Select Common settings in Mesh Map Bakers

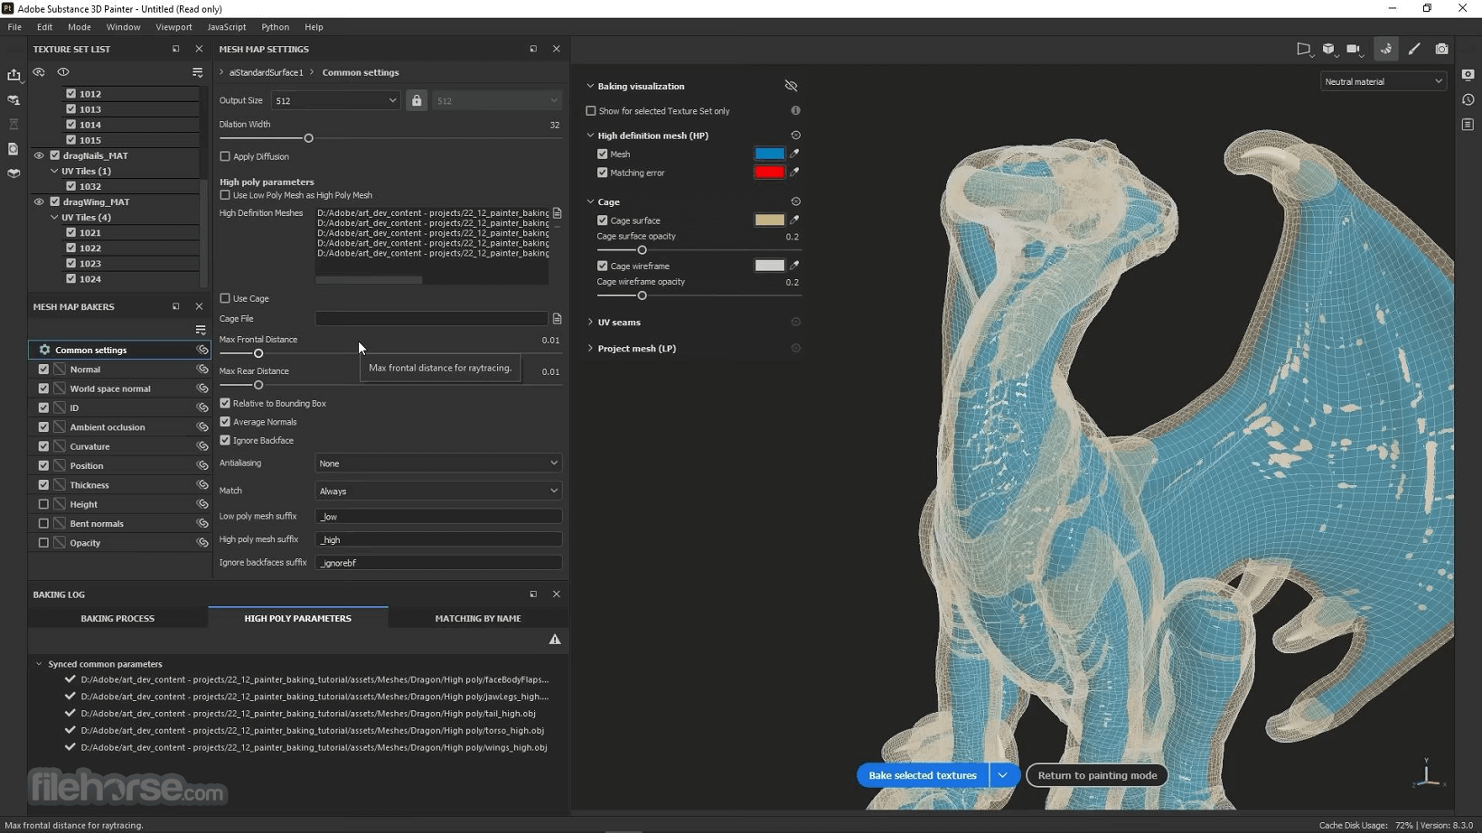point(120,350)
